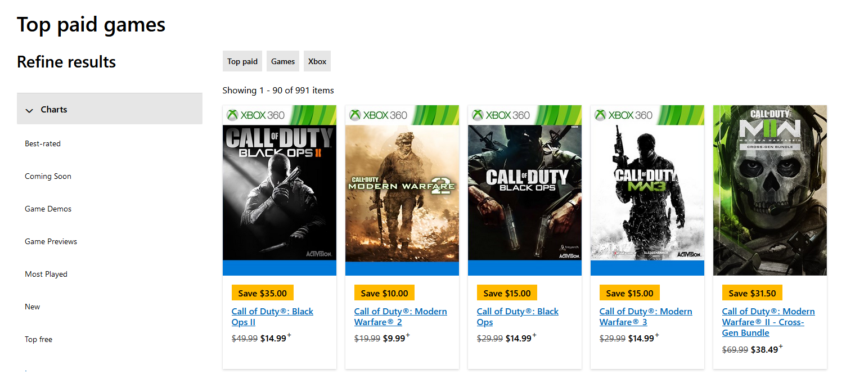Remove the Top paid filter tag

point(242,61)
